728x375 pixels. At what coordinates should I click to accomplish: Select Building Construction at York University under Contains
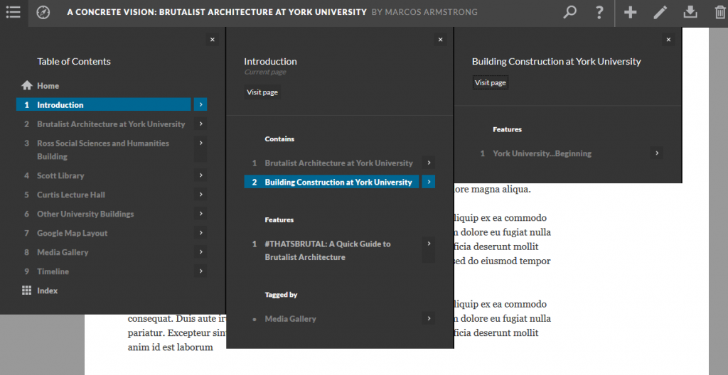pos(331,182)
